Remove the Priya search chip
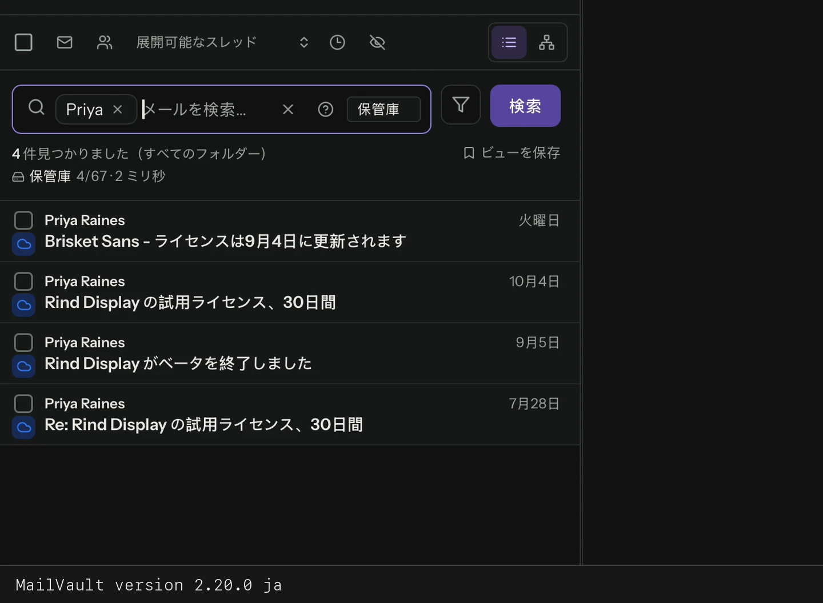The image size is (823, 603). pos(118,109)
